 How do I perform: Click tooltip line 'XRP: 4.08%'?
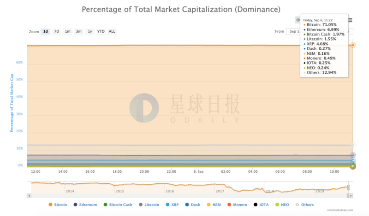pyautogui.click(x=316, y=44)
